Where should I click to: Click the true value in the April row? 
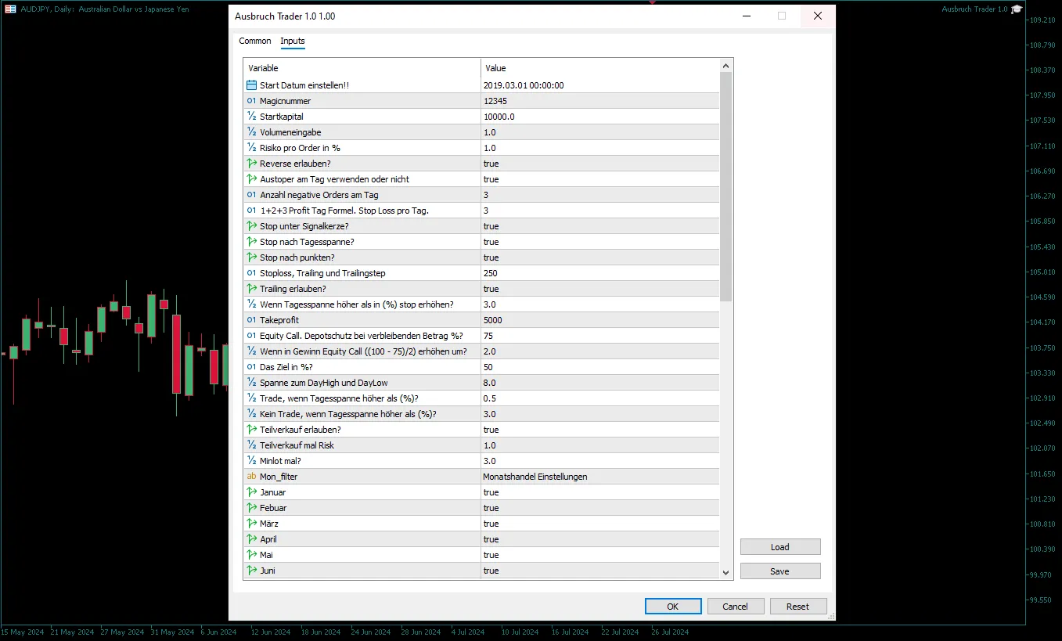pos(491,539)
